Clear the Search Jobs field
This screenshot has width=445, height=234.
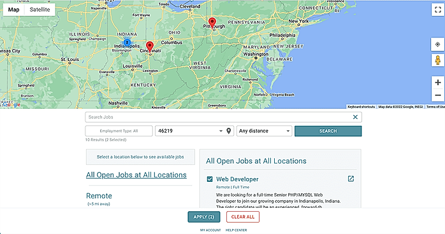pyautogui.click(x=355, y=117)
